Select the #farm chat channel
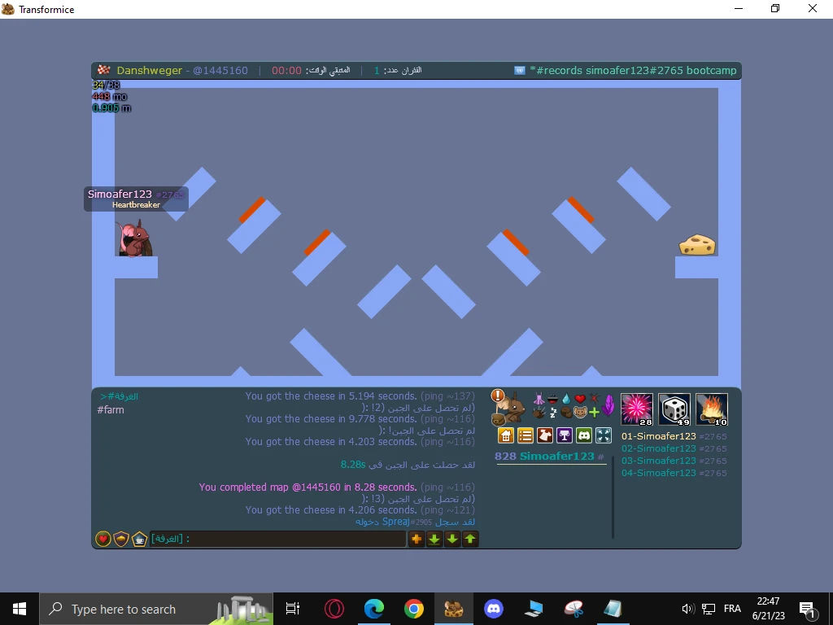 pyautogui.click(x=111, y=410)
